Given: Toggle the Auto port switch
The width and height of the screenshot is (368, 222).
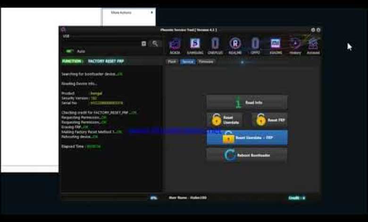Looking at the screenshot, I should click(69, 51).
